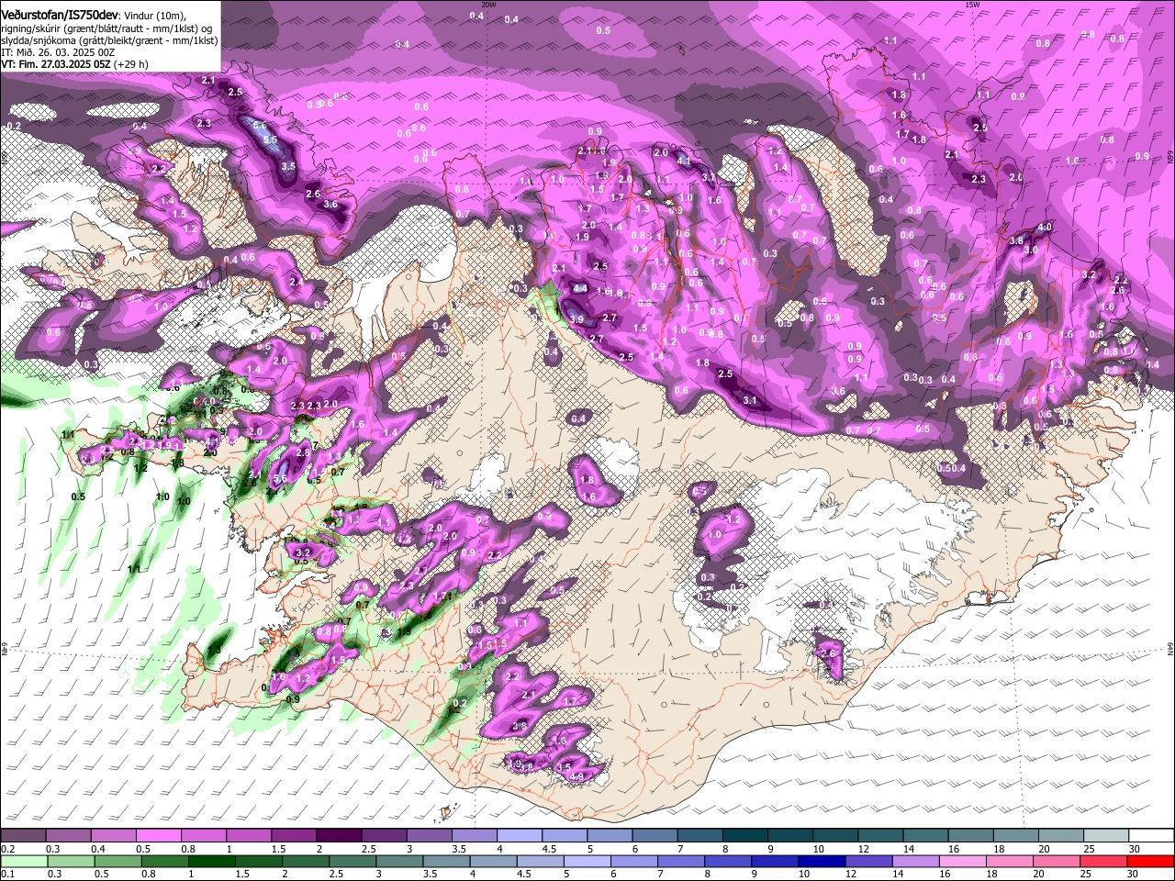Click the '4.4' precipitation value on the map
This screenshot has width=1175, height=881.
click(x=580, y=288)
